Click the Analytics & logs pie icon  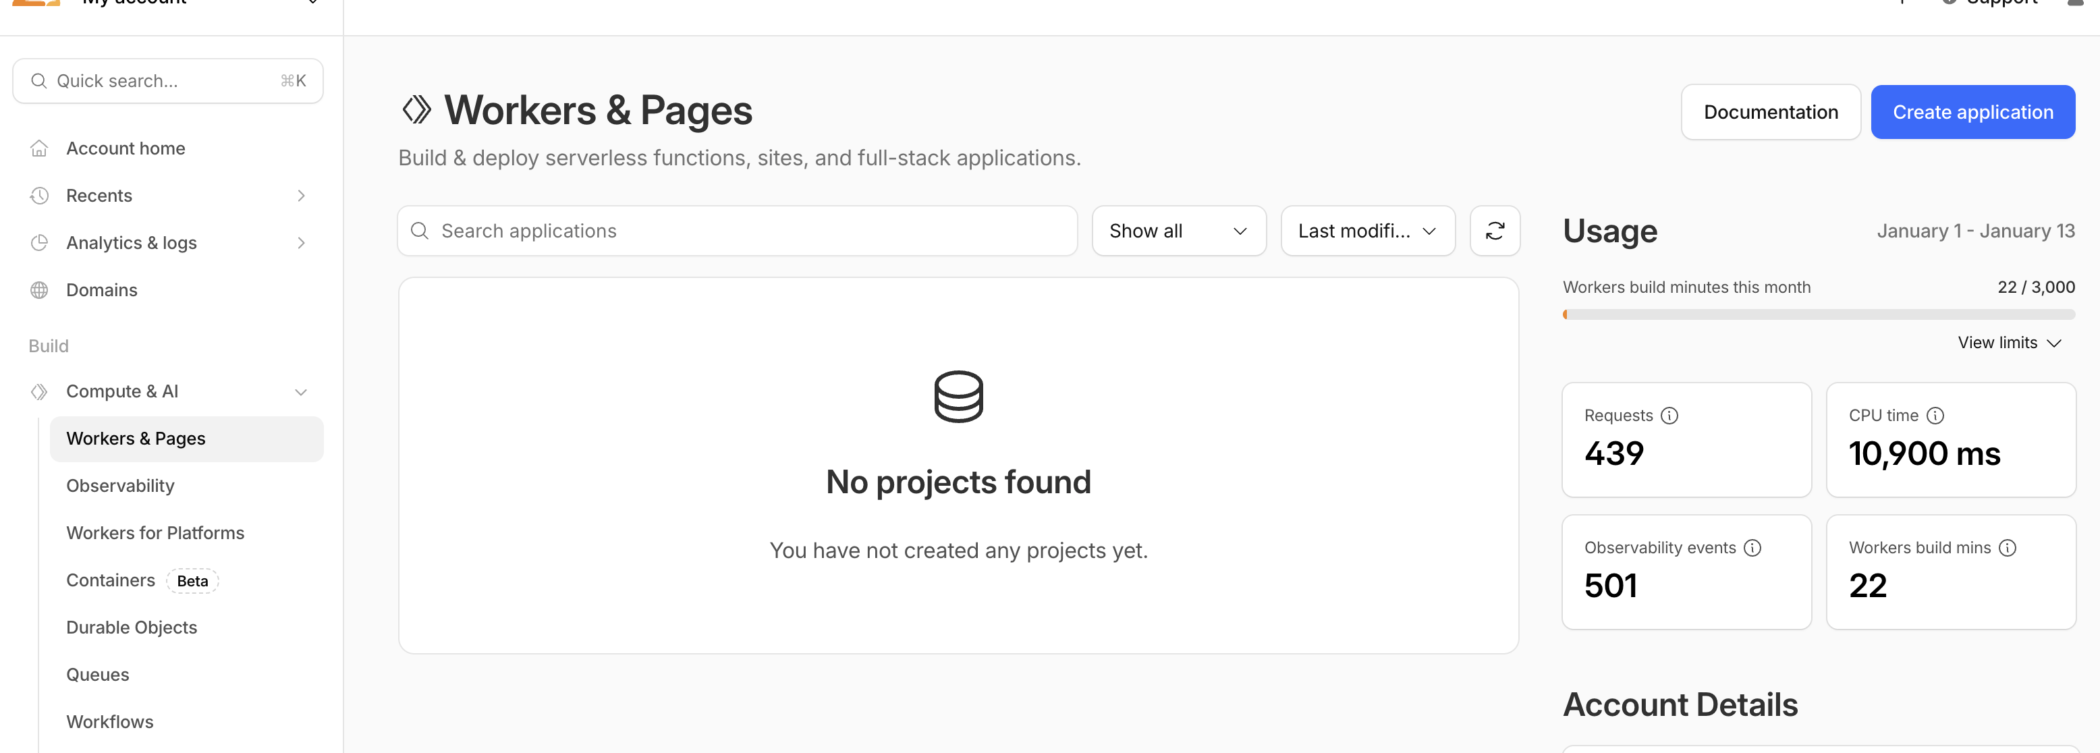click(39, 243)
